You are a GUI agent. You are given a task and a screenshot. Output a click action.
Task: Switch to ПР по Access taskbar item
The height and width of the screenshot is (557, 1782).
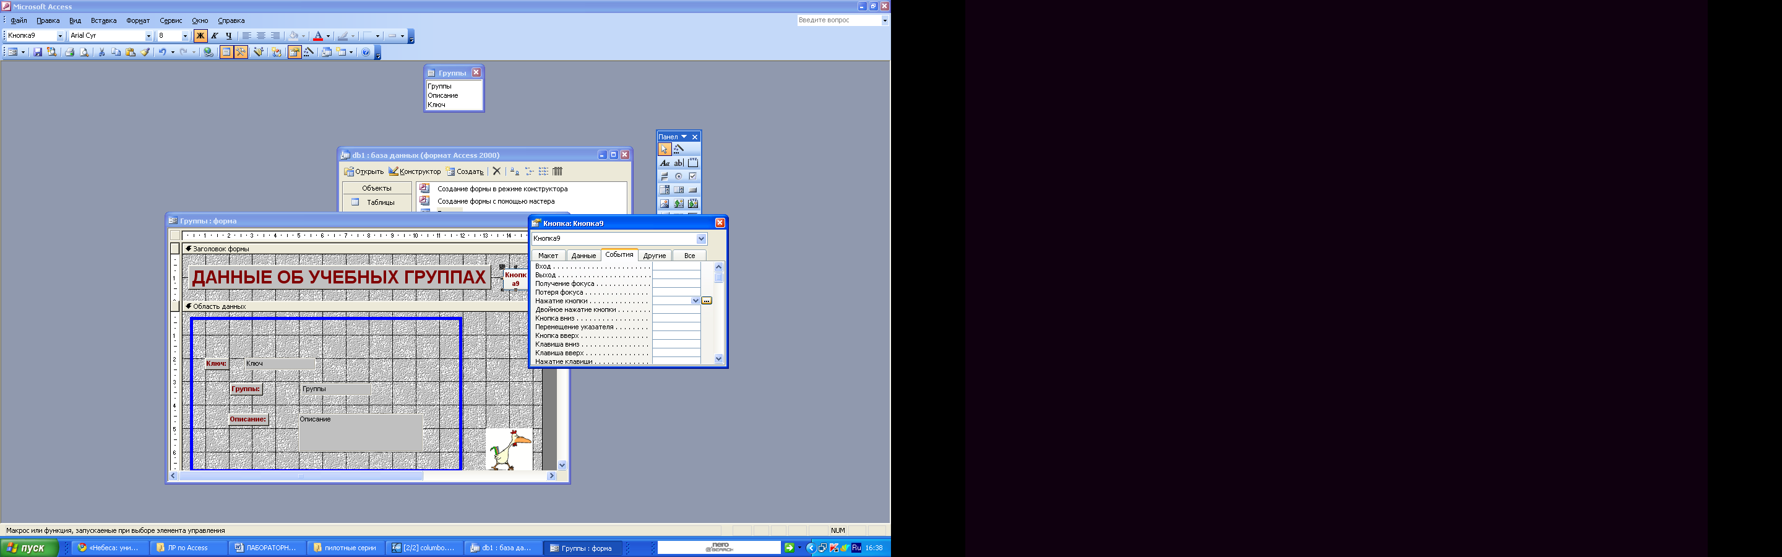click(188, 548)
